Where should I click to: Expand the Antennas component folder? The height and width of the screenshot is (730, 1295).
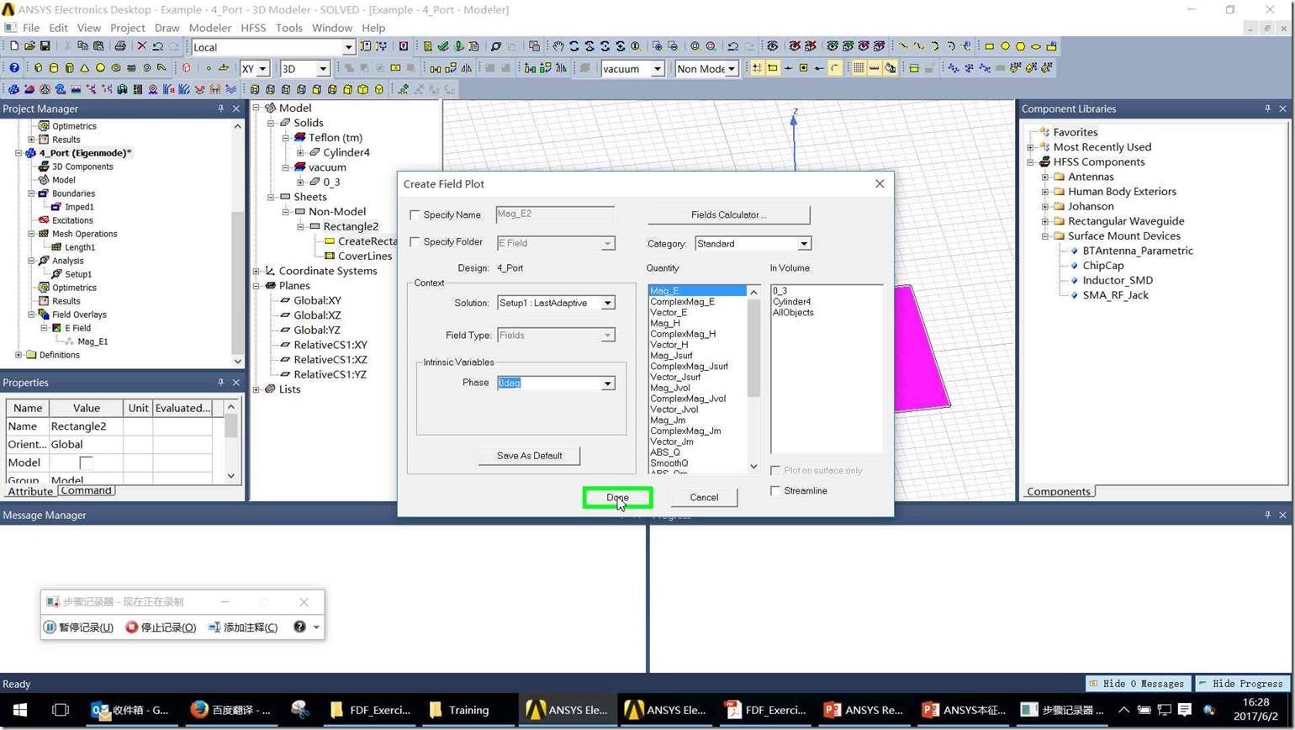pyautogui.click(x=1045, y=177)
